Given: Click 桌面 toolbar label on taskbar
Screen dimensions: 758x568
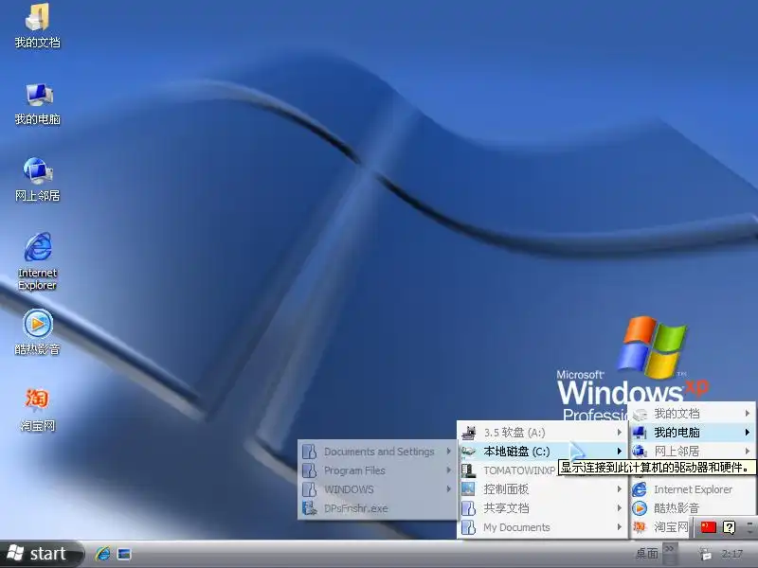Looking at the screenshot, I should (x=647, y=554).
